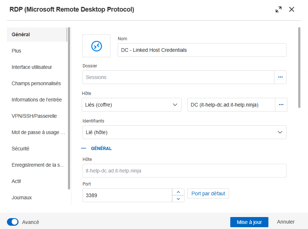Open the Hôte 'Liés (coffre)' dropdown

tap(131, 105)
